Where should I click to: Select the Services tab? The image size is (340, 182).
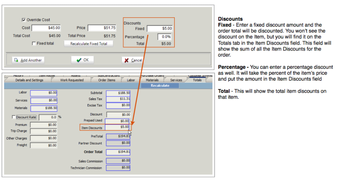(176, 80)
